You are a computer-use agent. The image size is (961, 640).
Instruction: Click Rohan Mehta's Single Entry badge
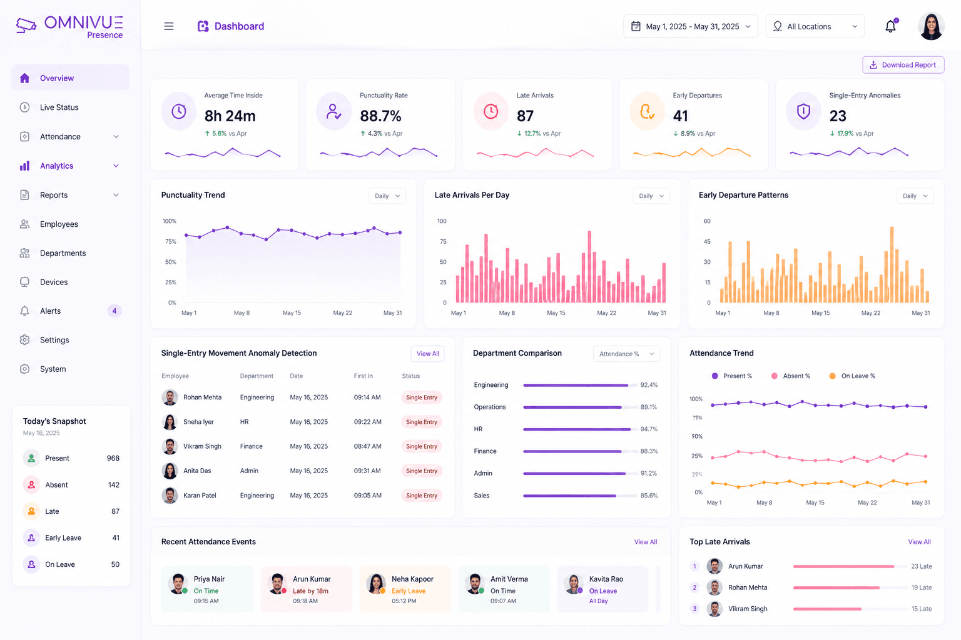pos(422,397)
